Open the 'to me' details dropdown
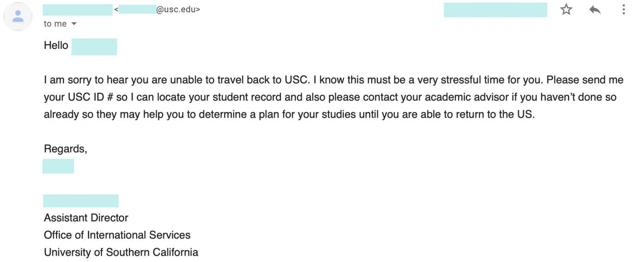Viewport: 636px width, 262px height. tap(60, 24)
